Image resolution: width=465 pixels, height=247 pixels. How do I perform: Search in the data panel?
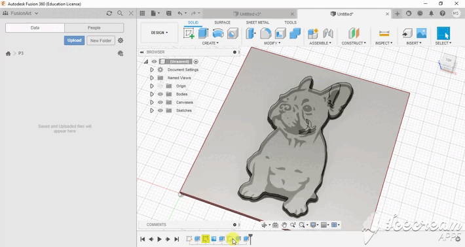(120, 13)
